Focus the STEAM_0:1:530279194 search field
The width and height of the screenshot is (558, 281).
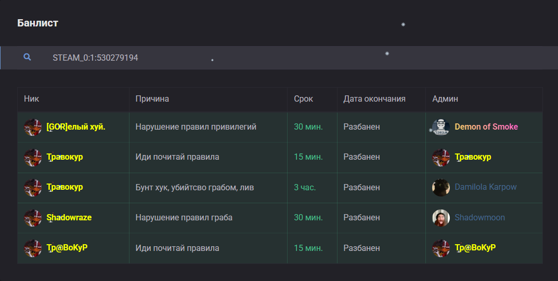point(279,58)
